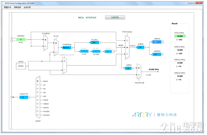Screen dimensions: 207x135
Task: Close the Clock Configuration window
Action: coord(199,3)
